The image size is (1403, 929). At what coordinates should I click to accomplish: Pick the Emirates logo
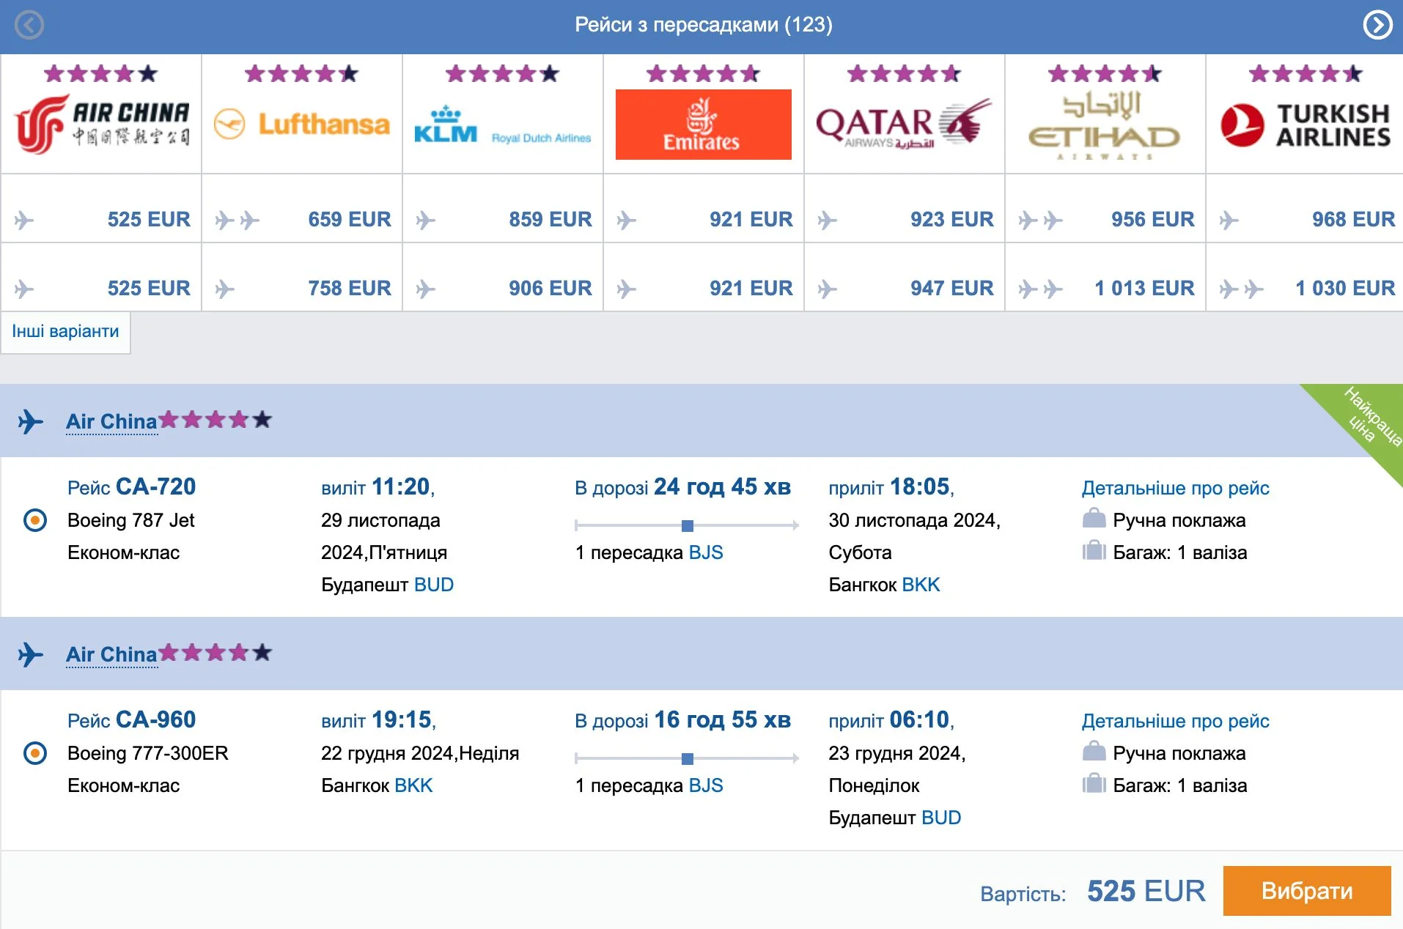pyautogui.click(x=704, y=125)
